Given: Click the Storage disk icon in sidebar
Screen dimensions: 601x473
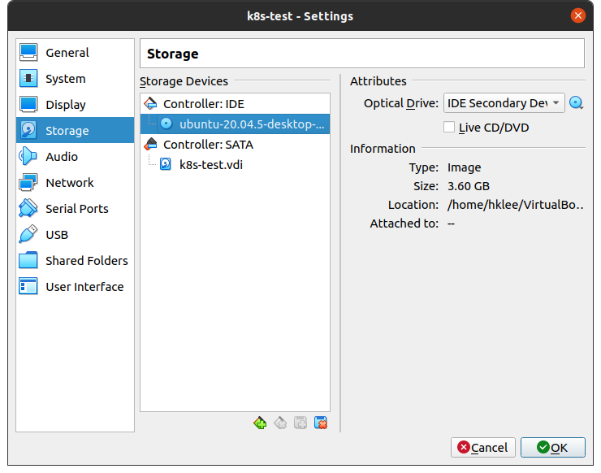Looking at the screenshot, I should coord(28,130).
